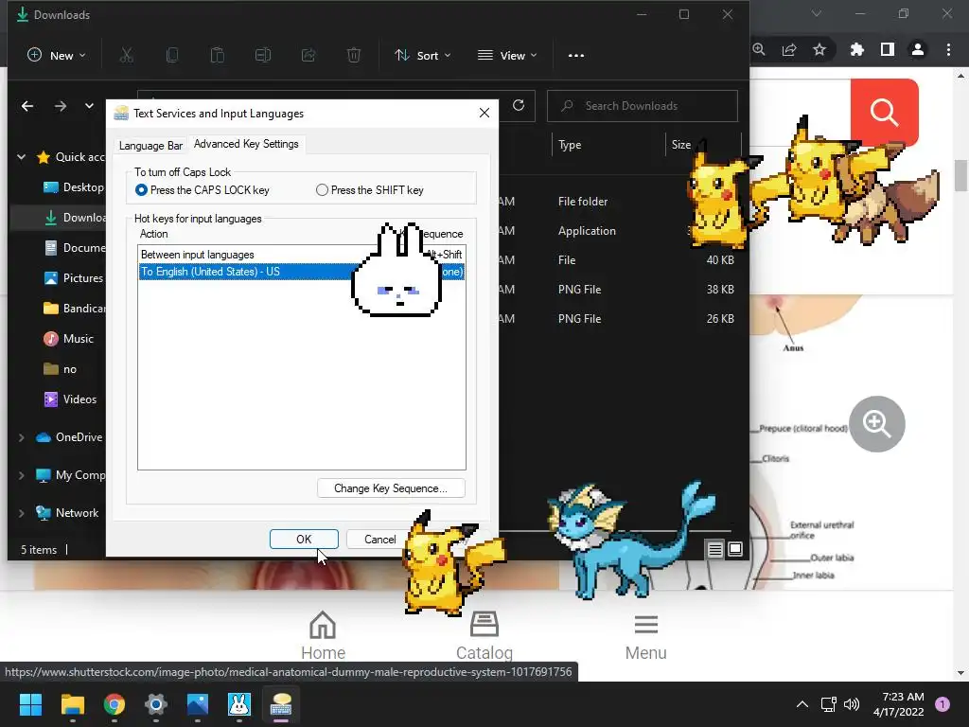Click the Change Key Sequence button
Image resolution: width=969 pixels, height=727 pixels.
[x=391, y=488]
